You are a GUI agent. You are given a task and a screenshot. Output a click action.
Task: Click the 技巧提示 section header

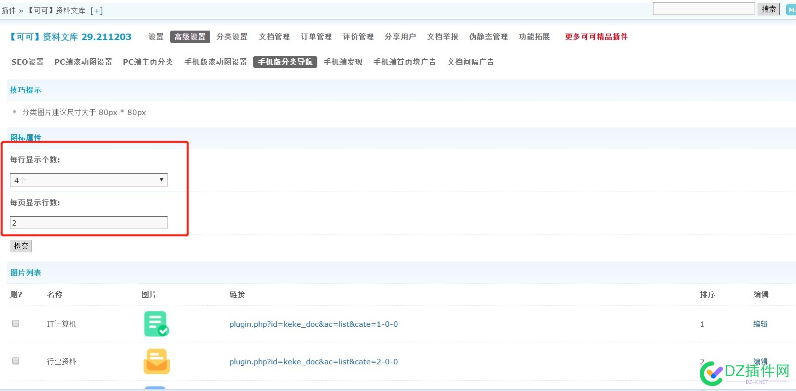26,90
